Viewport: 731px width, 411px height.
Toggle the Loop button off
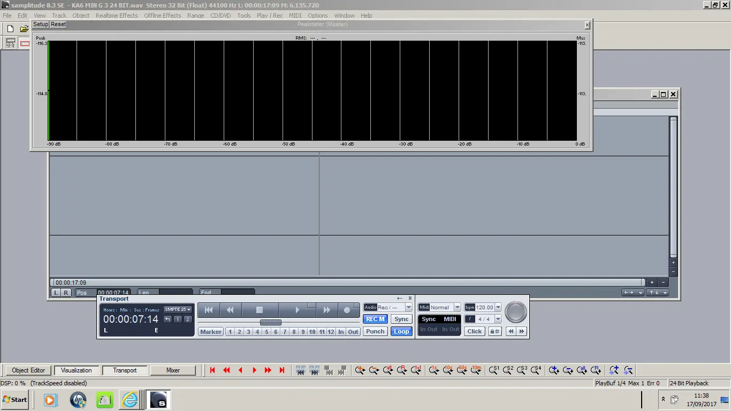tap(401, 331)
